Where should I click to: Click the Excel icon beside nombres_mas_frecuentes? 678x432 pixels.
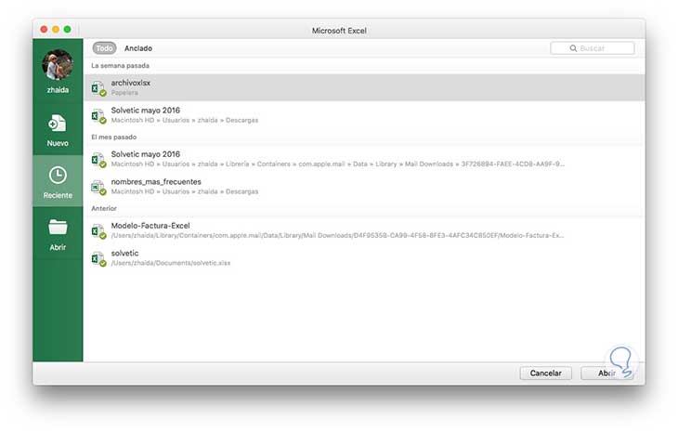[x=98, y=187]
